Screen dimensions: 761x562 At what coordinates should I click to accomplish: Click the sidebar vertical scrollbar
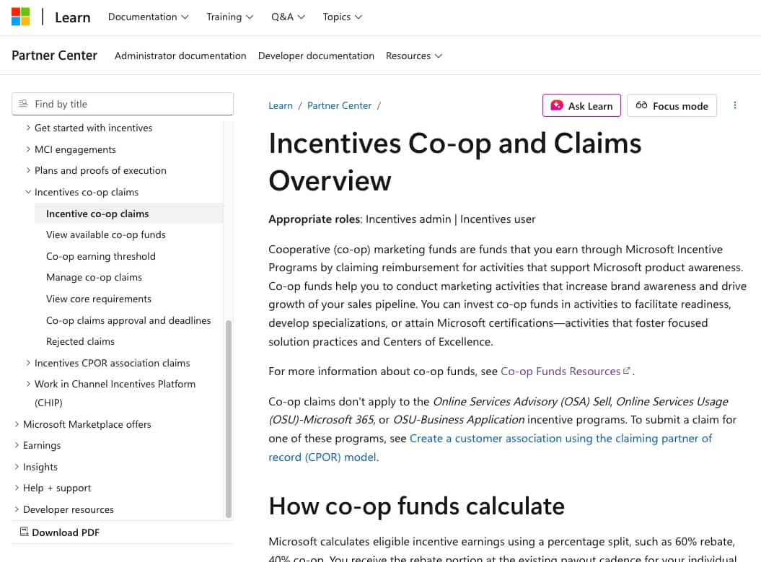point(229,418)
